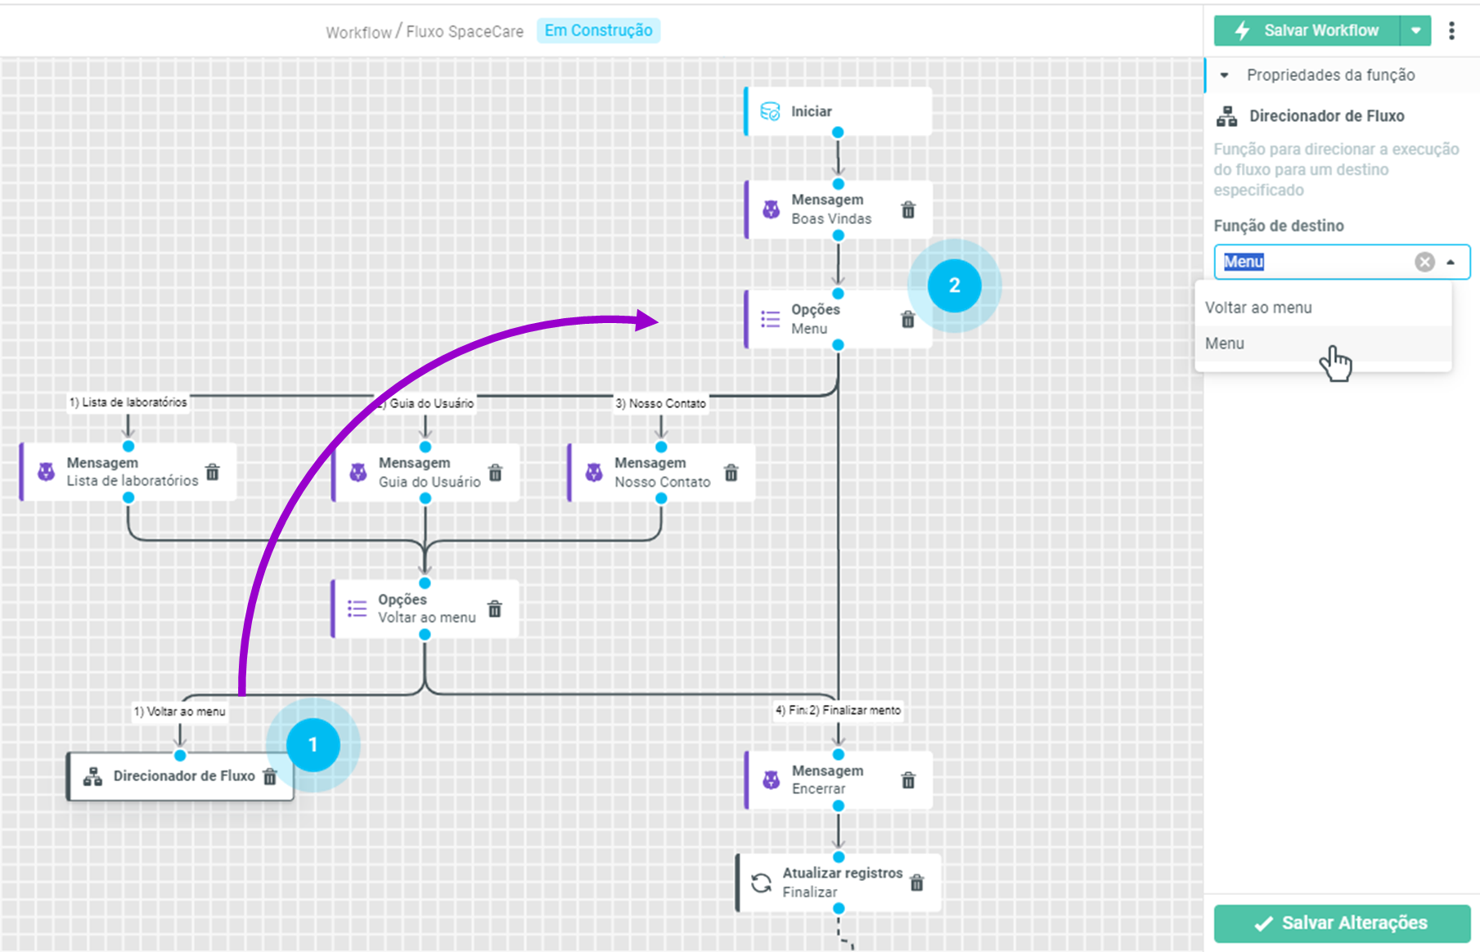Open the three-dot more options menu
Viewport: 1480px width, 952px height.
[x=1451, y=31]
